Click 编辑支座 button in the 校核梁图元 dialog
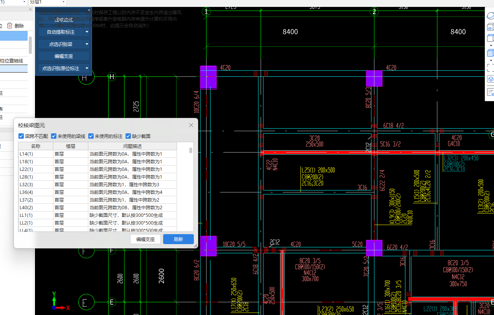The image size is (494, 315). click(145, 239)
